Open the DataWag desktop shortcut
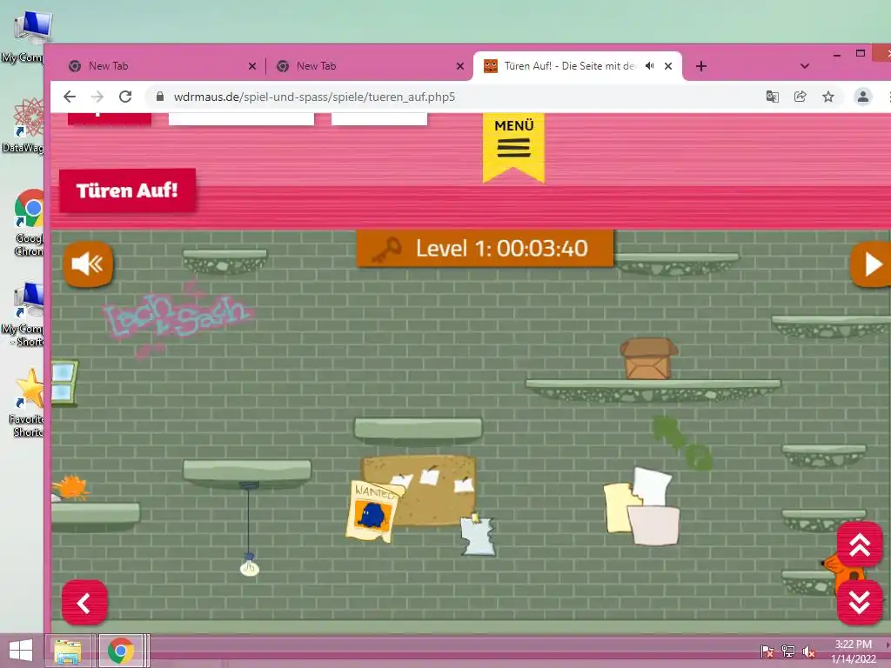This screenshot has height=668, width=891. (25, 125)
